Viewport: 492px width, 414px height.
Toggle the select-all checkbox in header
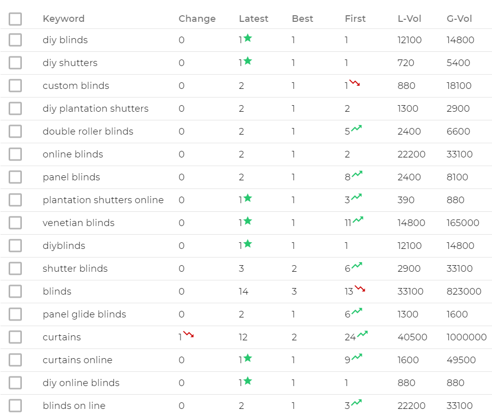[x=15, y=19]
